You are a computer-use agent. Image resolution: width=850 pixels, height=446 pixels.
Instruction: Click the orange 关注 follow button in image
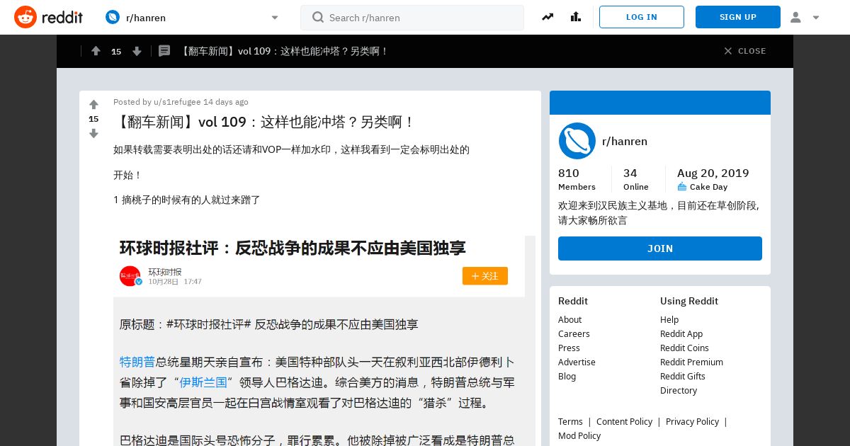485,275
